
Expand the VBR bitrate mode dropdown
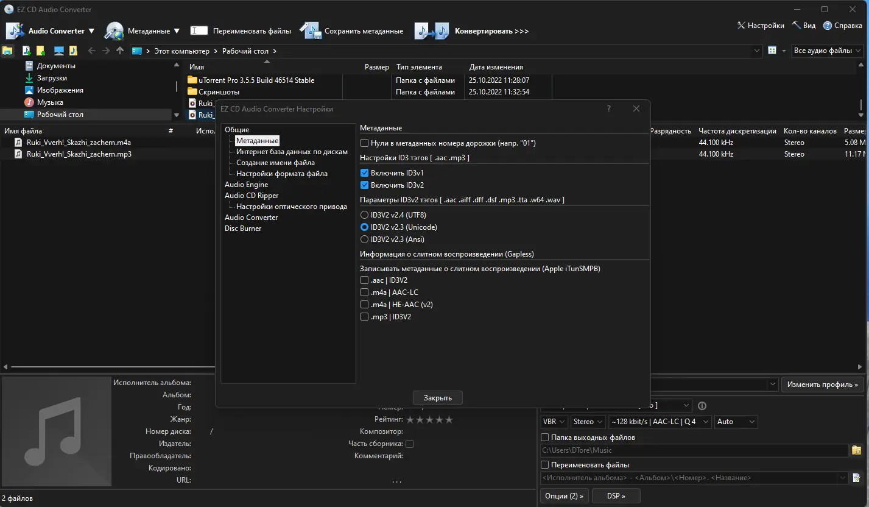pos(554,422)
